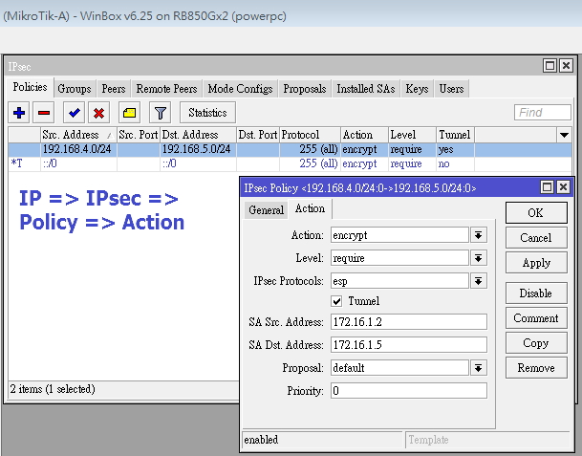Image resolution: width=582 pixels, height=456 pixels.
Task: Click the Action encrypt combo field
Action: point(399,235)
